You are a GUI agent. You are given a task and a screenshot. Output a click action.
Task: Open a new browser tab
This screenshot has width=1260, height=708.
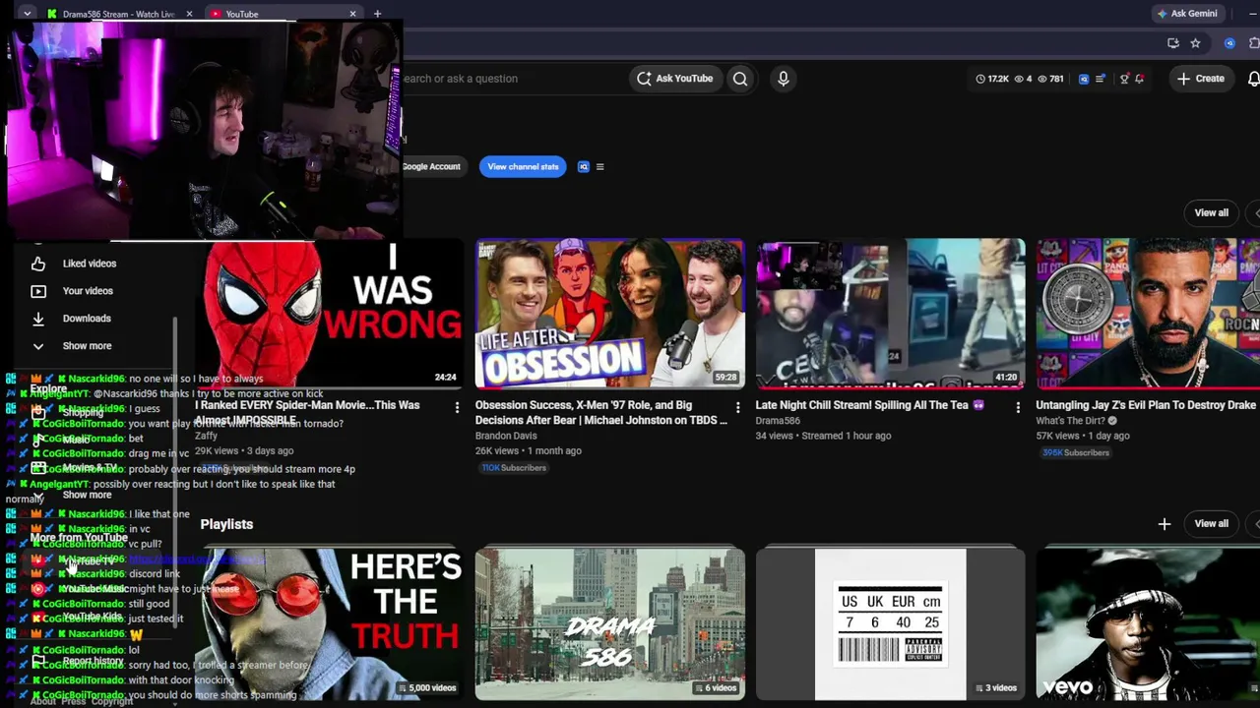pos(377,14)
